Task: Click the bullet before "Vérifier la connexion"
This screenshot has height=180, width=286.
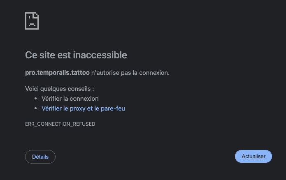Action: point(35,99)
